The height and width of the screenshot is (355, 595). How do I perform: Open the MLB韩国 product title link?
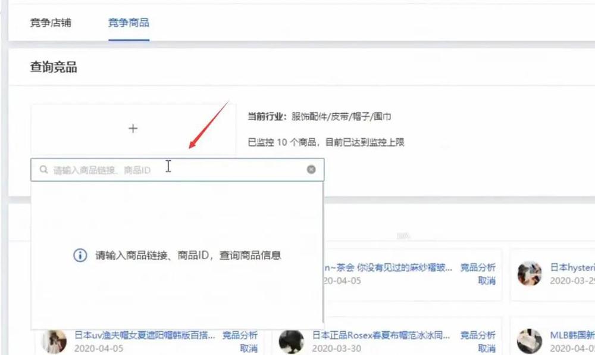(x=572, y=335)
